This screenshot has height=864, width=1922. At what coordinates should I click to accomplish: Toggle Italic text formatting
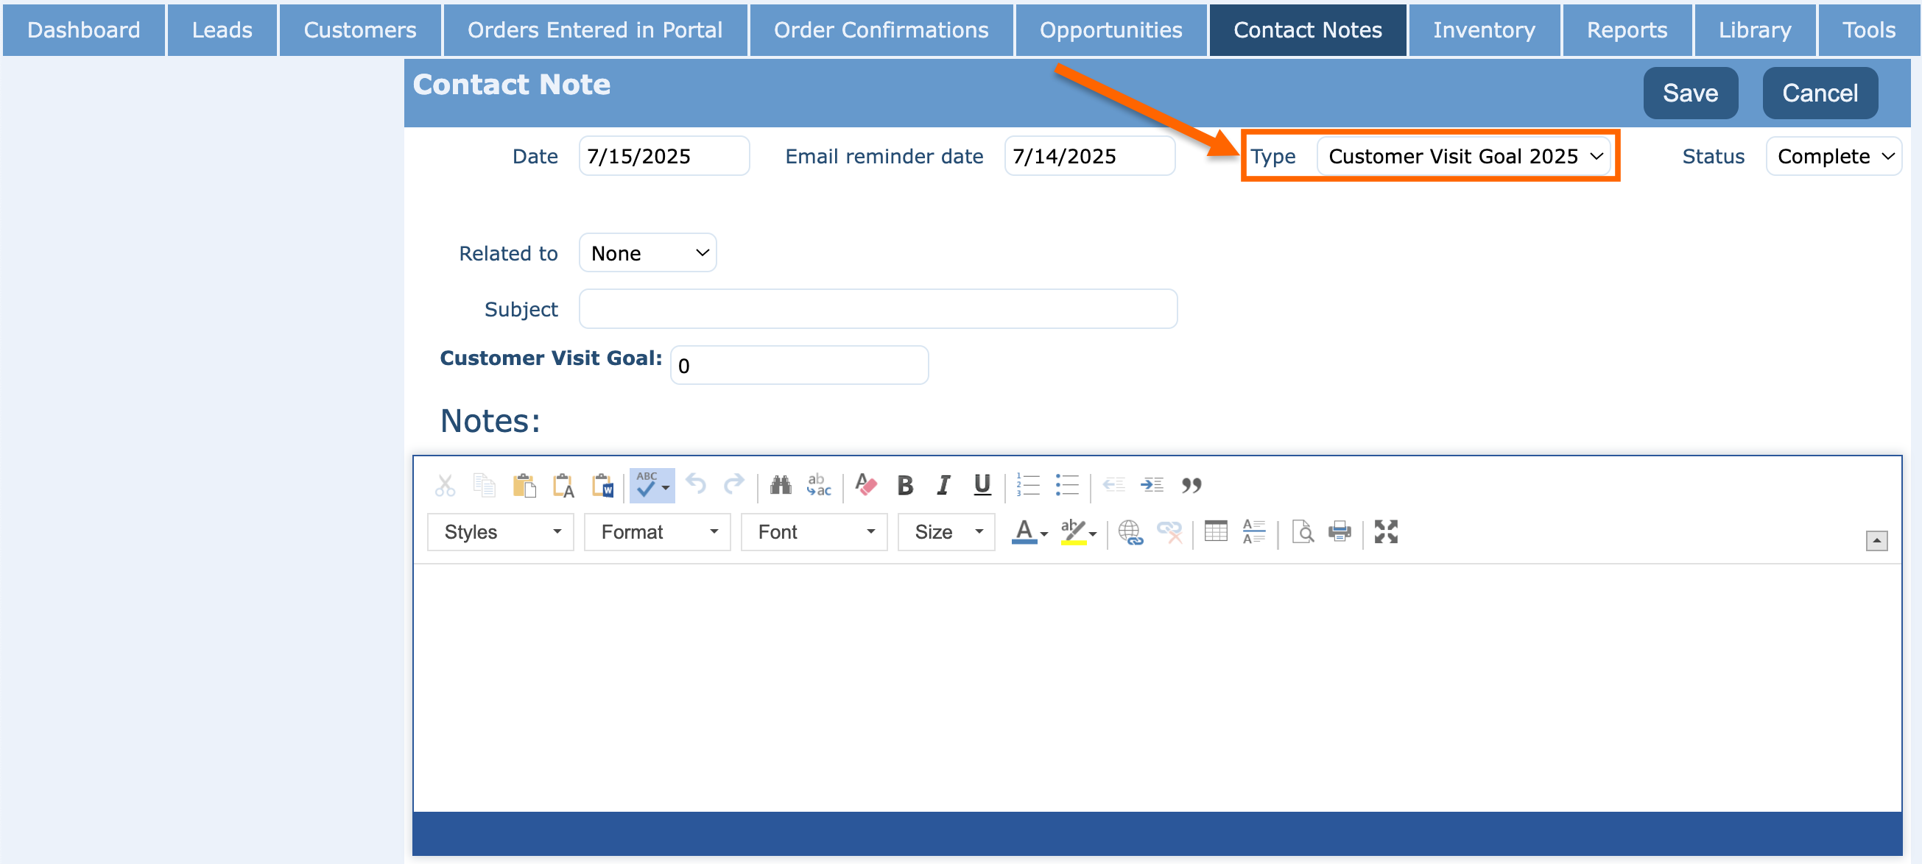click(x=943, y=485)
